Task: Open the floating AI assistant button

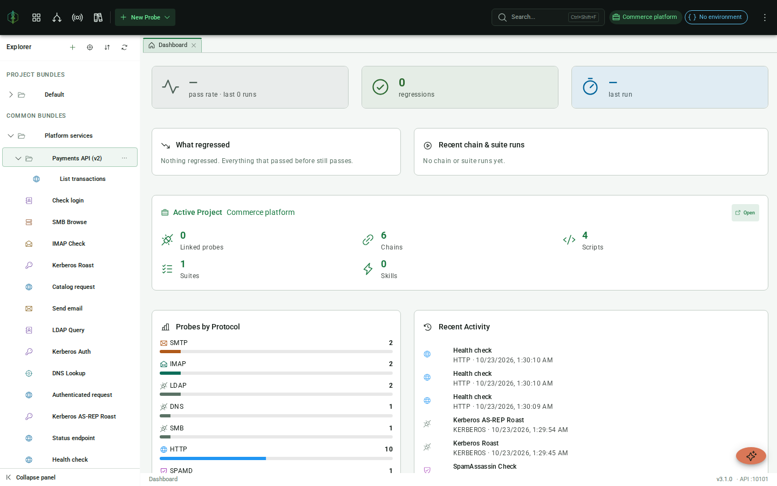Action: 751,456
